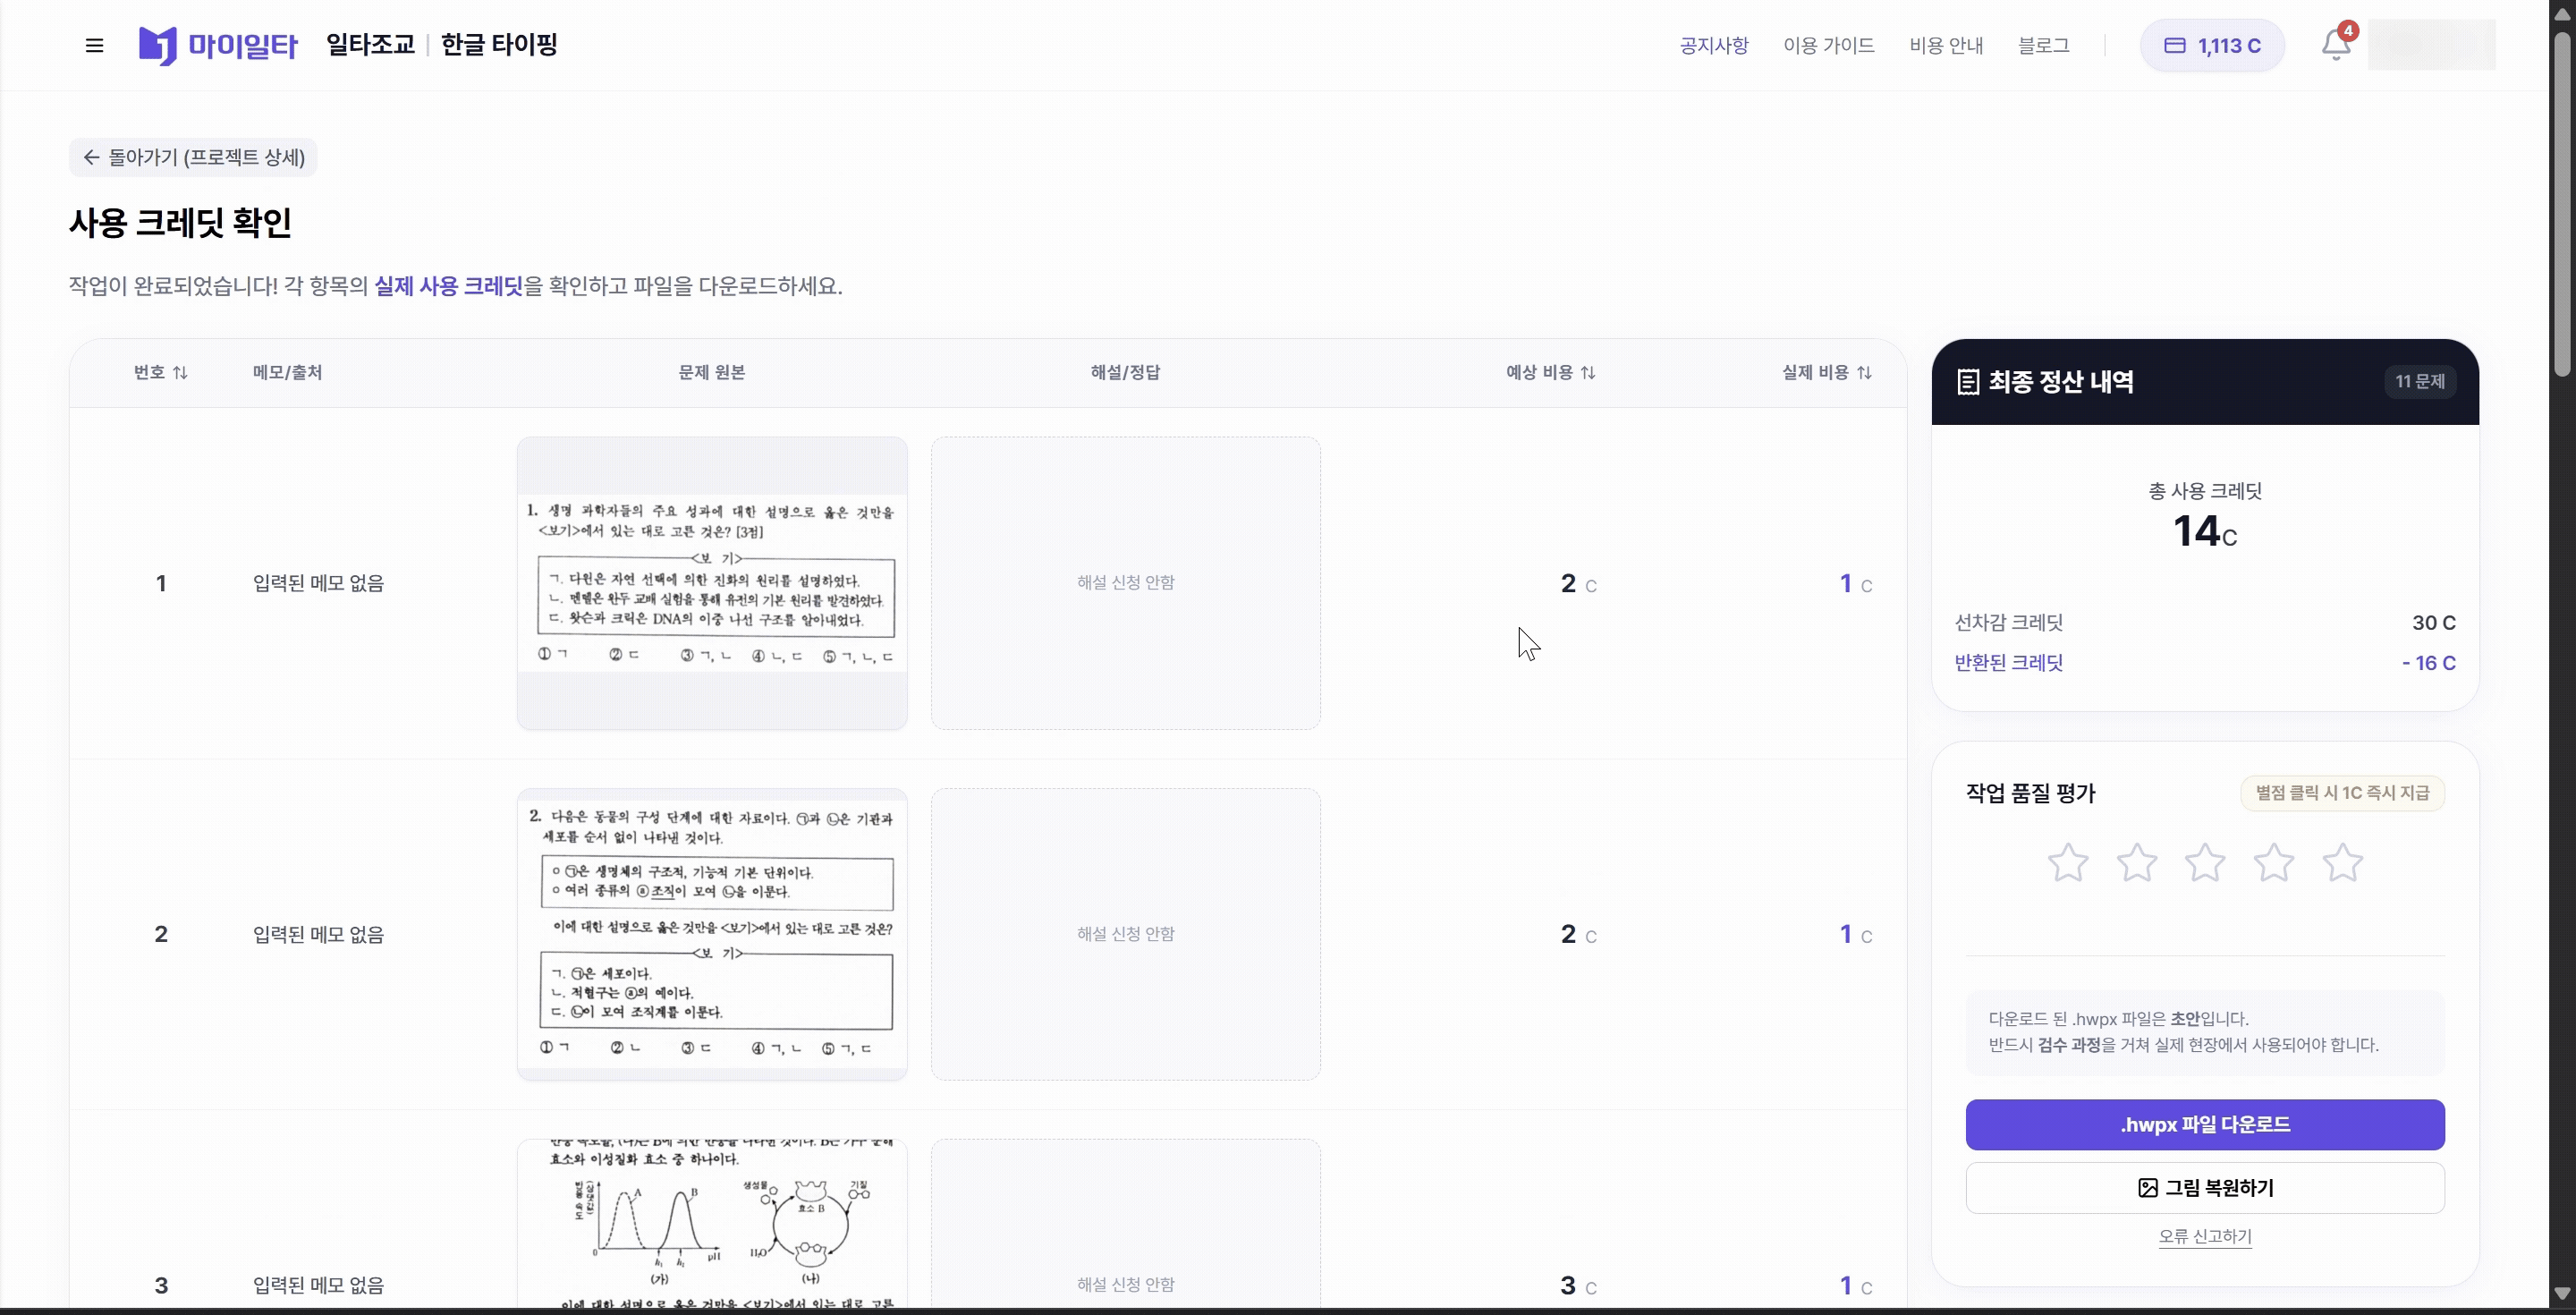The width and height of the screenshot is (2576, 1315).
Task: Open problem 1 original thumbnail
Action: tap(711, 583)
